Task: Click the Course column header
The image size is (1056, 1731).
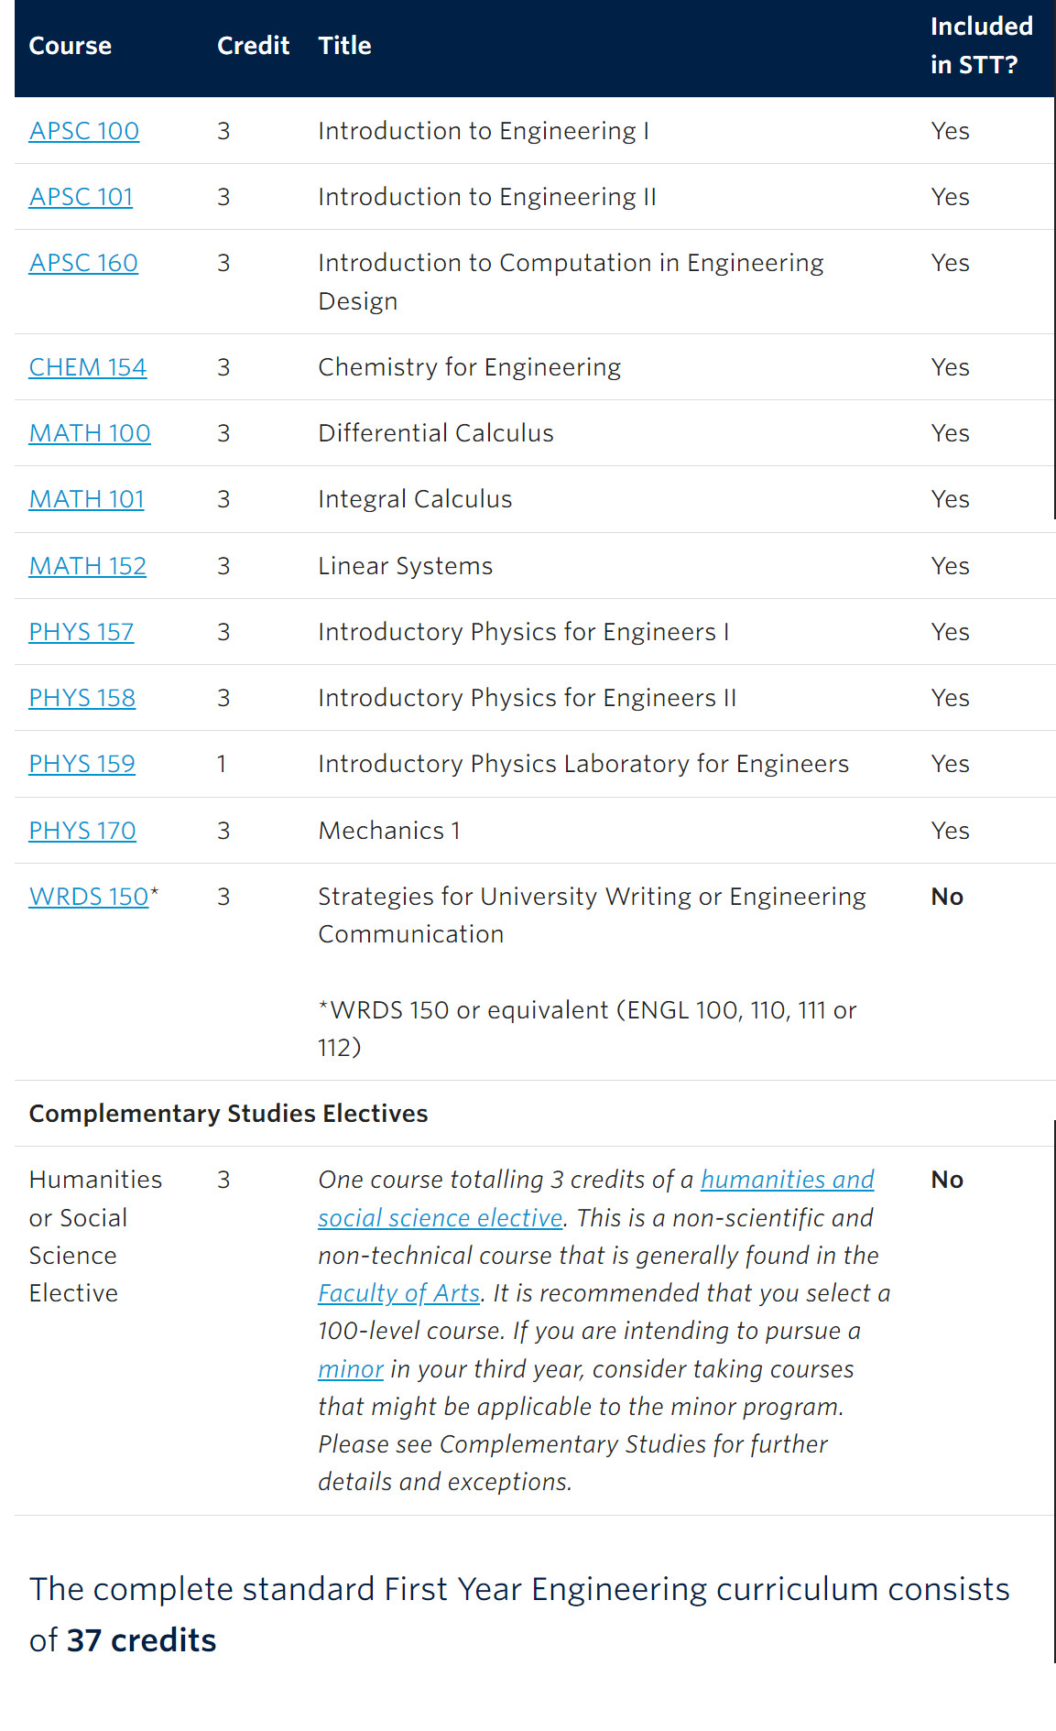Action: pyautogui.click(x=71, y=46)
